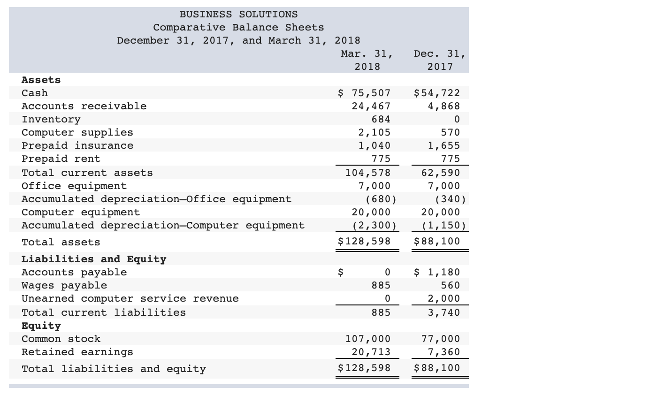Select Total current liabilities value '3,740'
The image size is (665, 403).
pos(444,312)
